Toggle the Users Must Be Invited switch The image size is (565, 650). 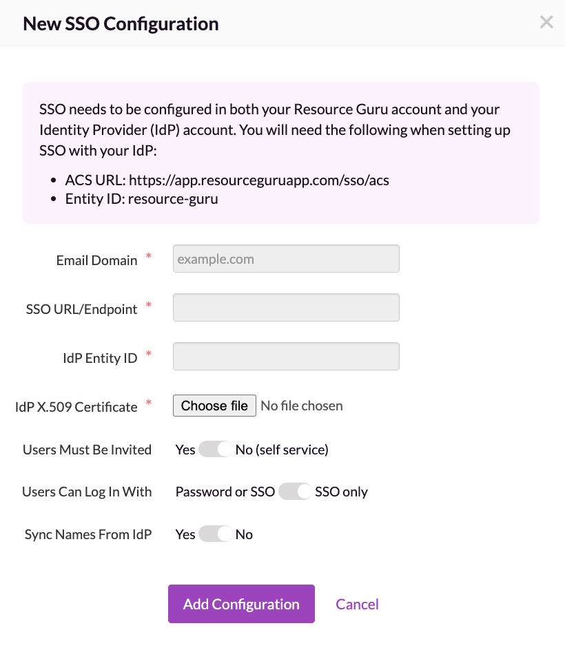[x=215, y=450]
